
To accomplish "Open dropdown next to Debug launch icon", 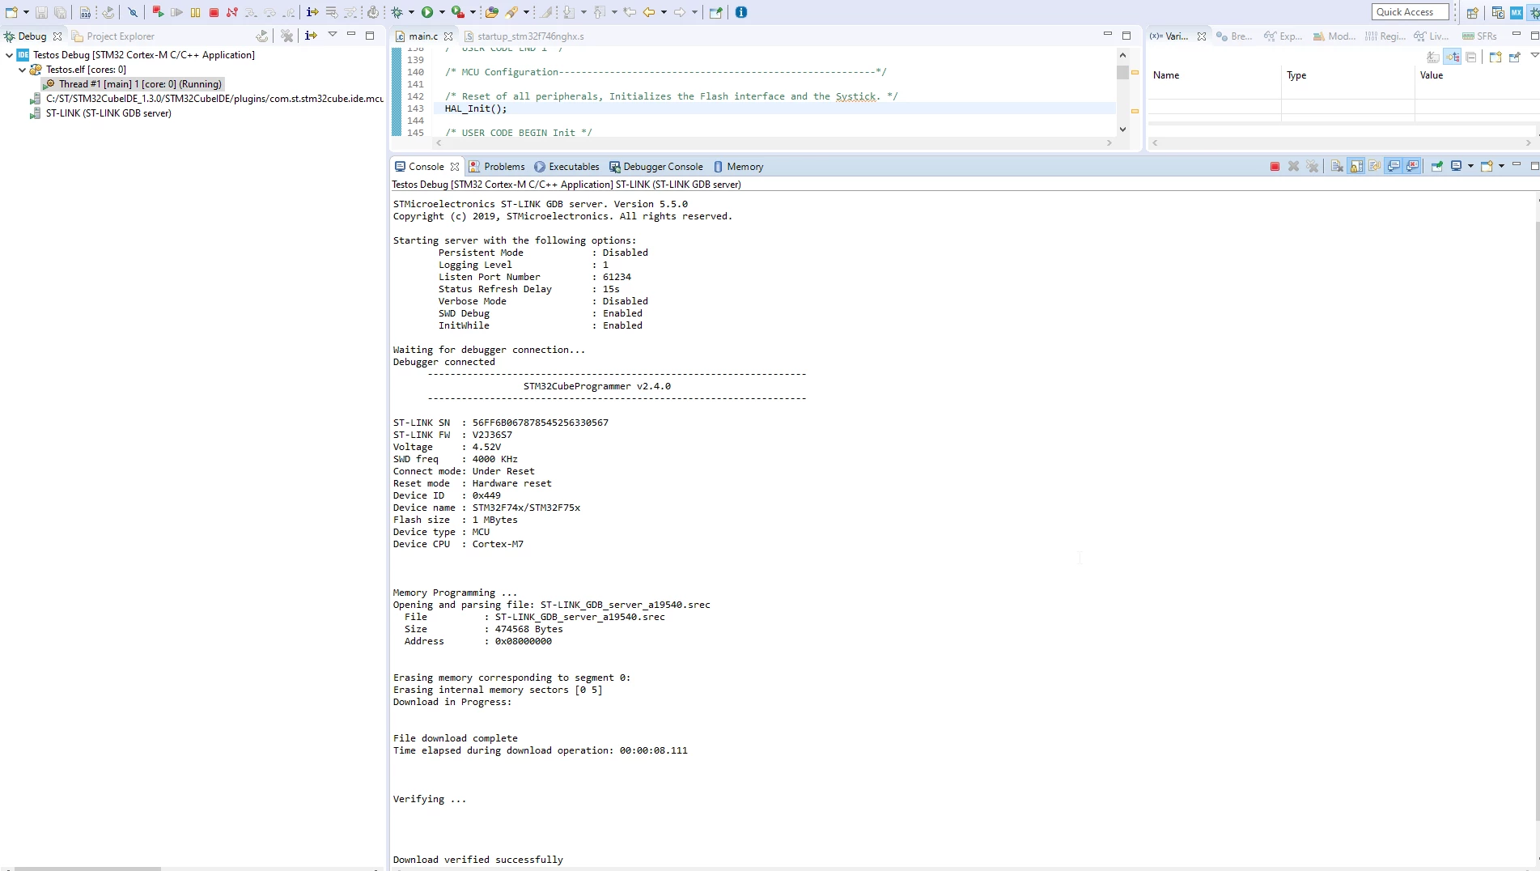I will click(x=411, y=12).
